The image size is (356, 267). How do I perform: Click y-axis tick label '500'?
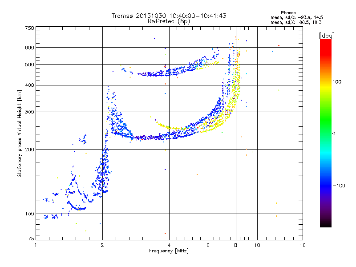(x=29, y=65)
